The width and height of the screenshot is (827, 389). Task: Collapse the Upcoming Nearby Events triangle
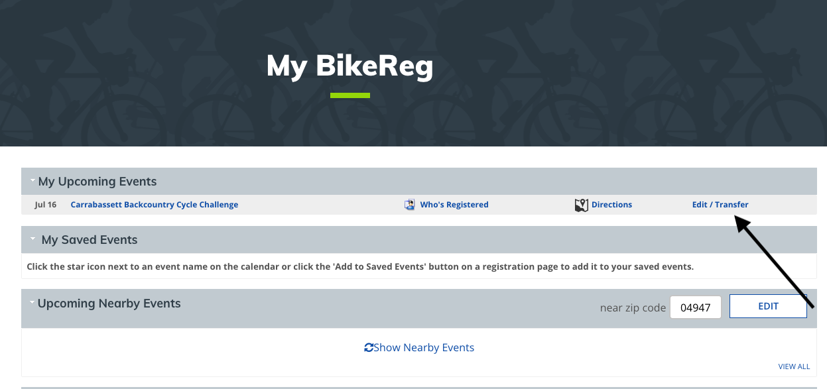32,302
